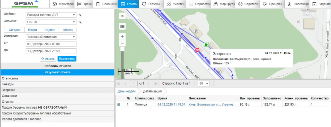
Task: Open the map layers icon
Action: pos(122,26)
